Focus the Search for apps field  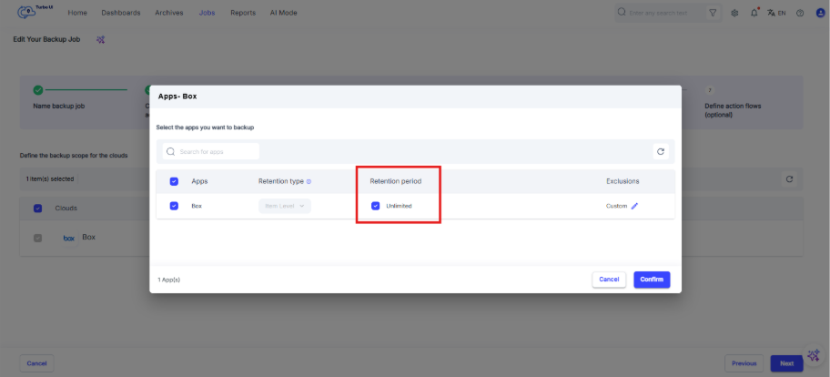pyautogui.click(x=210, y=151)
